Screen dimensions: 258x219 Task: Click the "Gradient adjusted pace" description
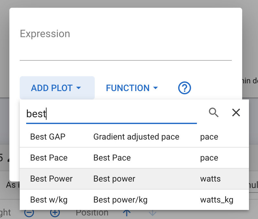(x=136, y=137)
